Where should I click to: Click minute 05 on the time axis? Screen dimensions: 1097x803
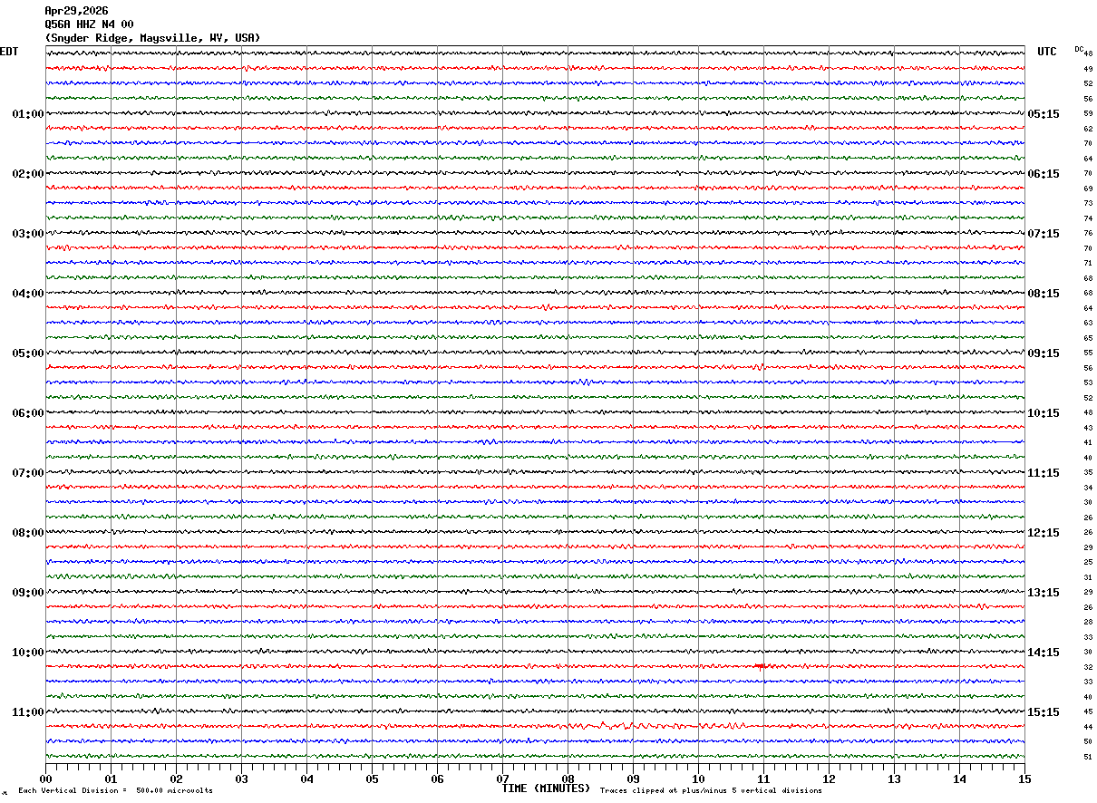click(372, 779)
